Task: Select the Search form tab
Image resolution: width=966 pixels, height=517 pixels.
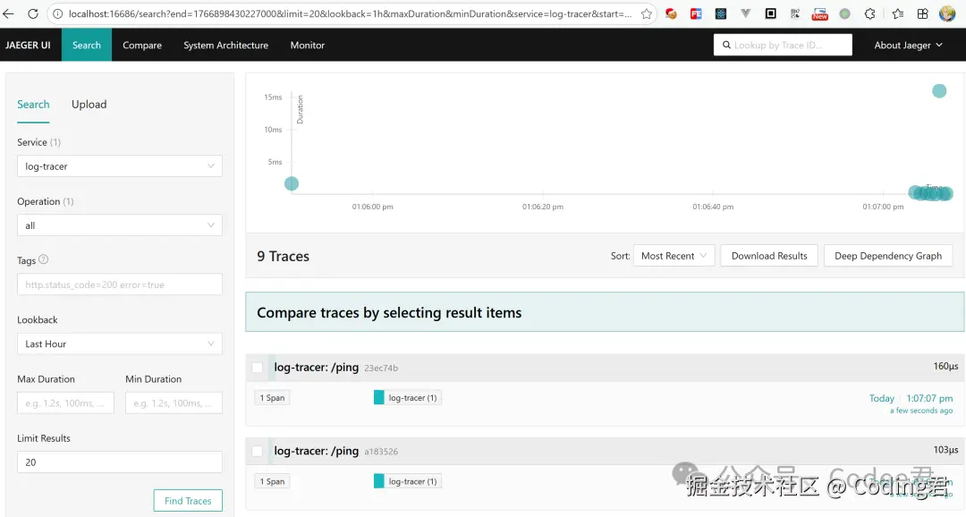Action: (x=33, y=104)
